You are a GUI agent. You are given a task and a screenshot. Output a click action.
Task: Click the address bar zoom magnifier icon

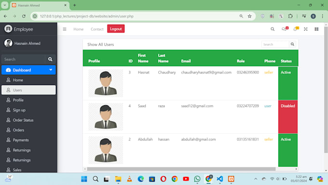[x=241, y=16]
